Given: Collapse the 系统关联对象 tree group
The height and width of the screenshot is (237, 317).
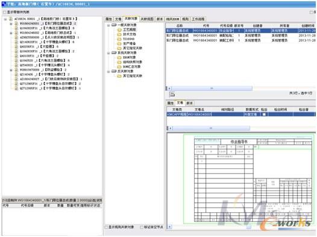Looking at the screenshot, I should [x=108, y=53].
